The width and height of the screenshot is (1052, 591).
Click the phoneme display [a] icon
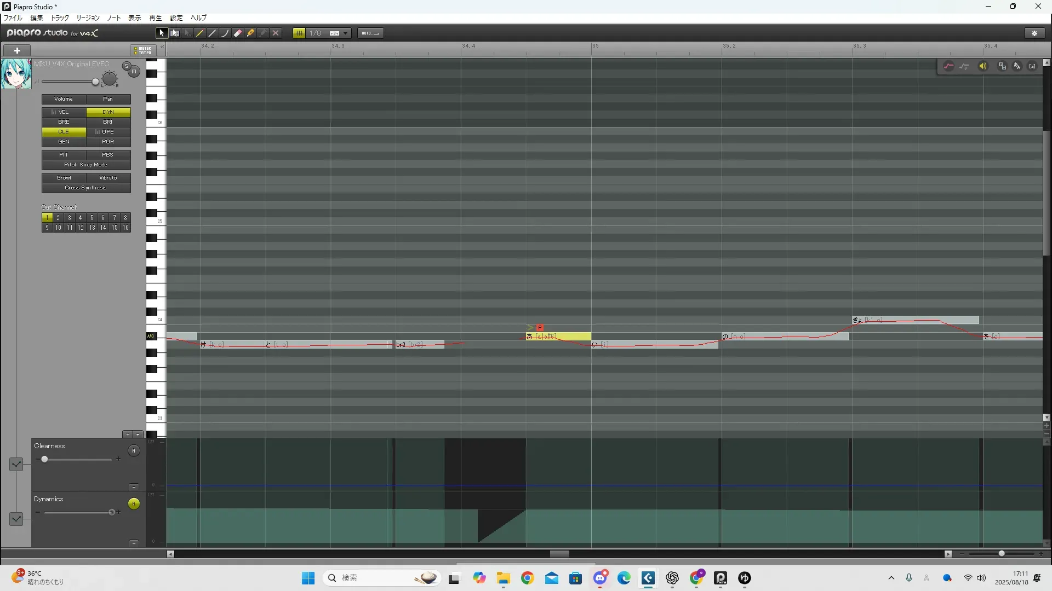click(1032, 66)
